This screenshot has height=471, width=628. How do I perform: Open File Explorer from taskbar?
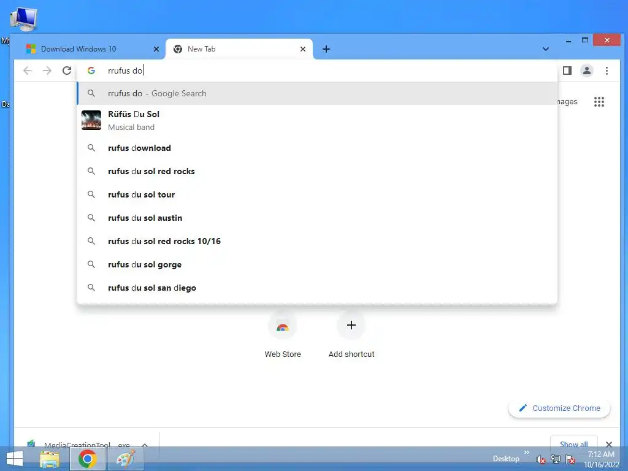pos(50,459)
